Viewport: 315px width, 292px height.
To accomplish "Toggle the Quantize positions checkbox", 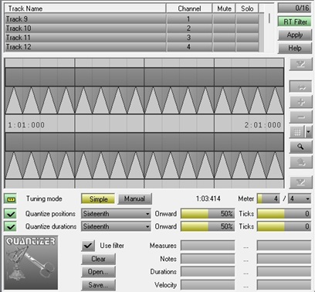I will [x=11, y=214].
